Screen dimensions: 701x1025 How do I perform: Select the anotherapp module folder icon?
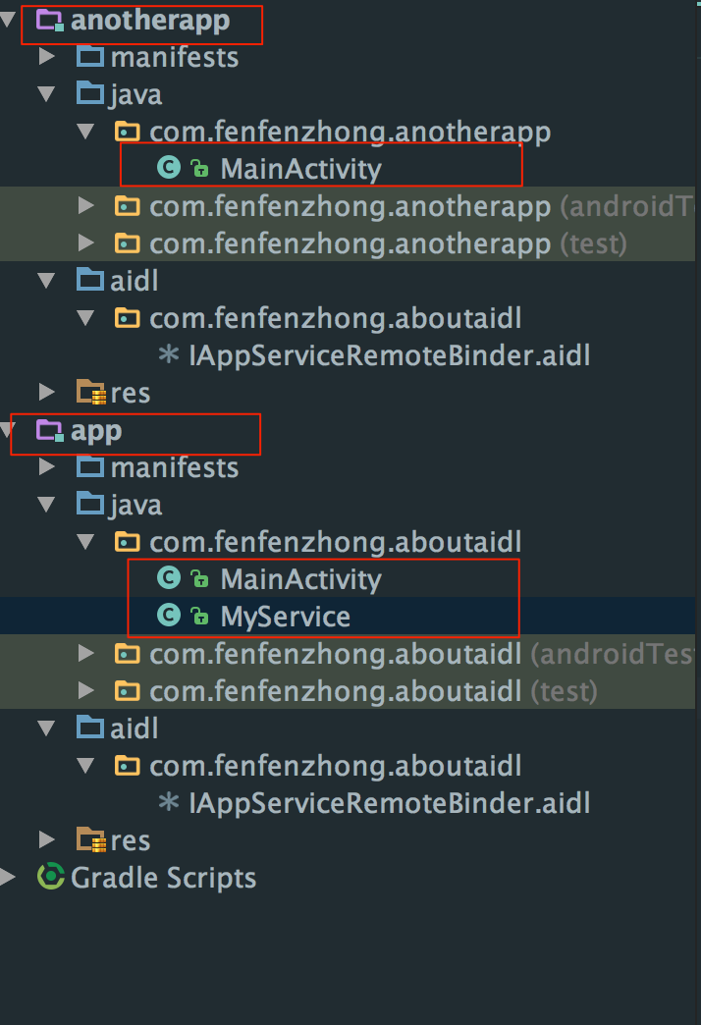(50, 21)
